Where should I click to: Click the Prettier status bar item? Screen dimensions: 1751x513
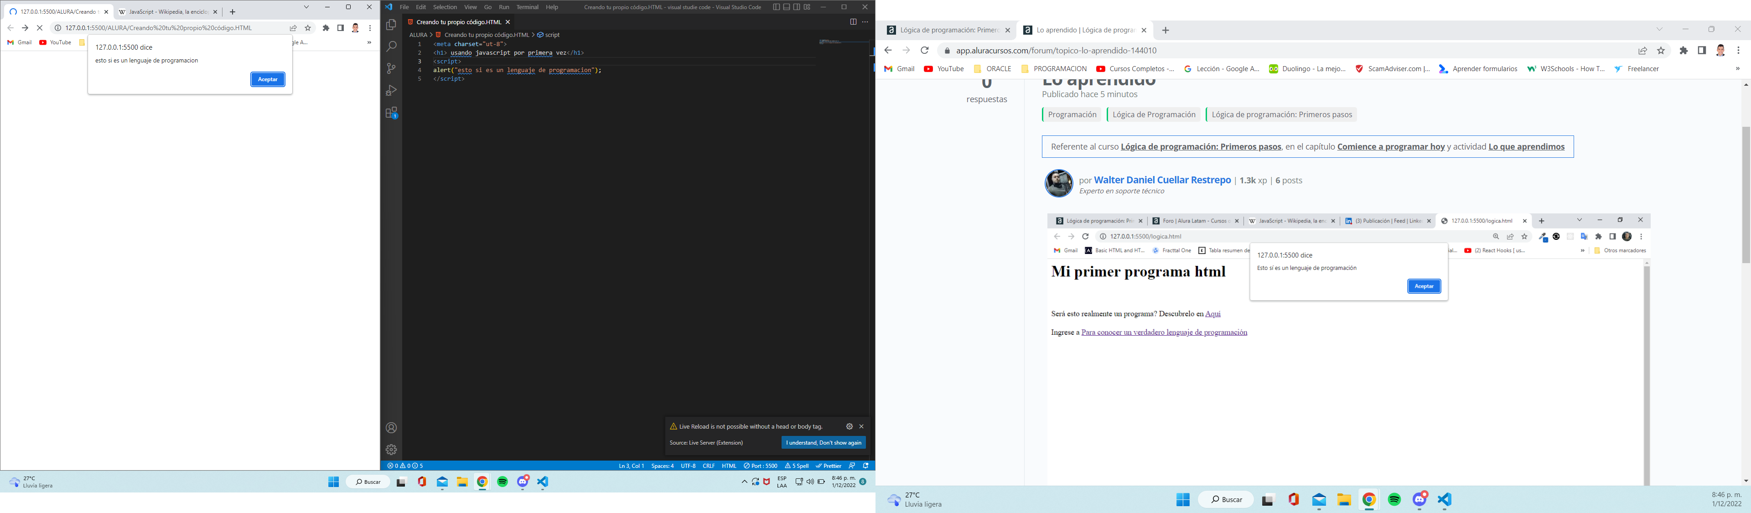829,466
